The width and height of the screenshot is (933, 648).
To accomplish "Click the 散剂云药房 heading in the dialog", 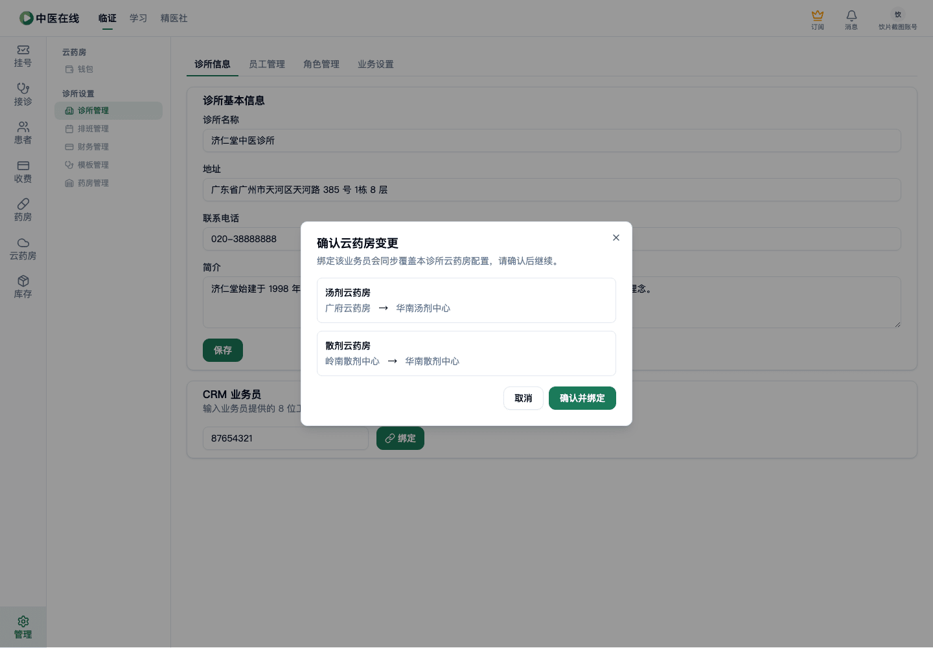I will (x=348, y=346).
